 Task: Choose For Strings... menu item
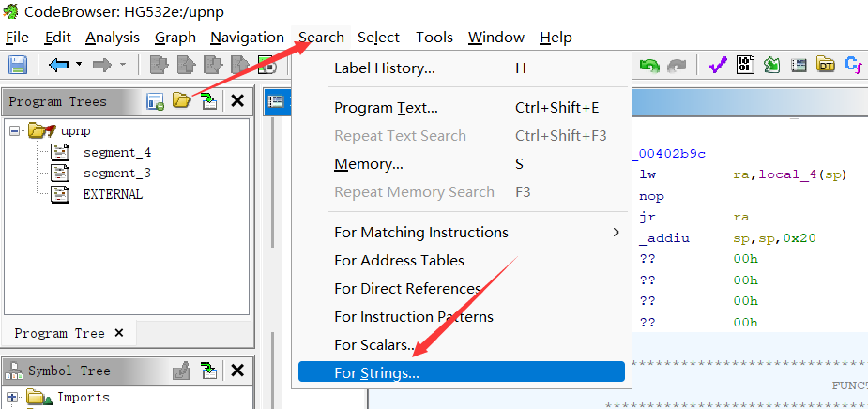[462, 372]
